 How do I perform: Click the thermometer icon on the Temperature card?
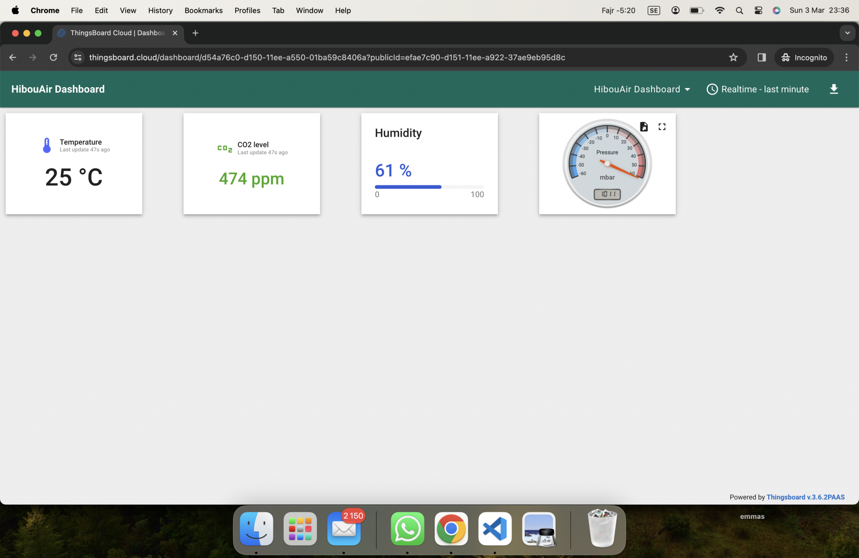point(46,145)
